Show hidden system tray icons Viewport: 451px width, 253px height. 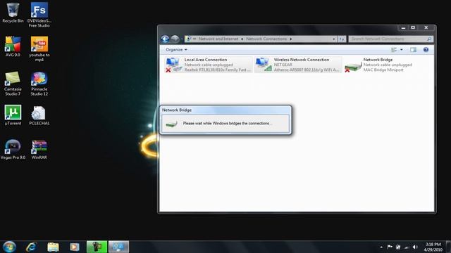pos(381,247)
